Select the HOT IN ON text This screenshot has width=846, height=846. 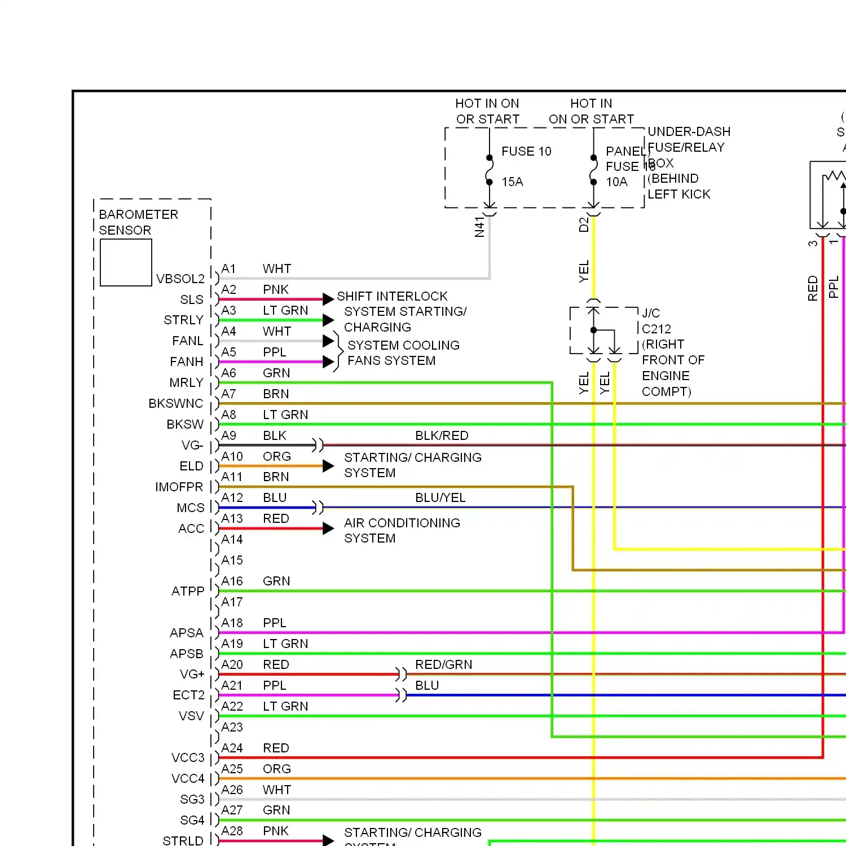coord(487,104)
